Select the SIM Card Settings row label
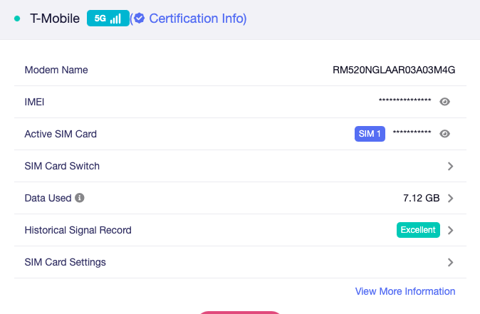 coord(66,262)
